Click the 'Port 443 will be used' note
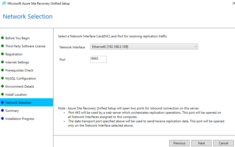Screen dimensions: 235x147 pos(145,115)
